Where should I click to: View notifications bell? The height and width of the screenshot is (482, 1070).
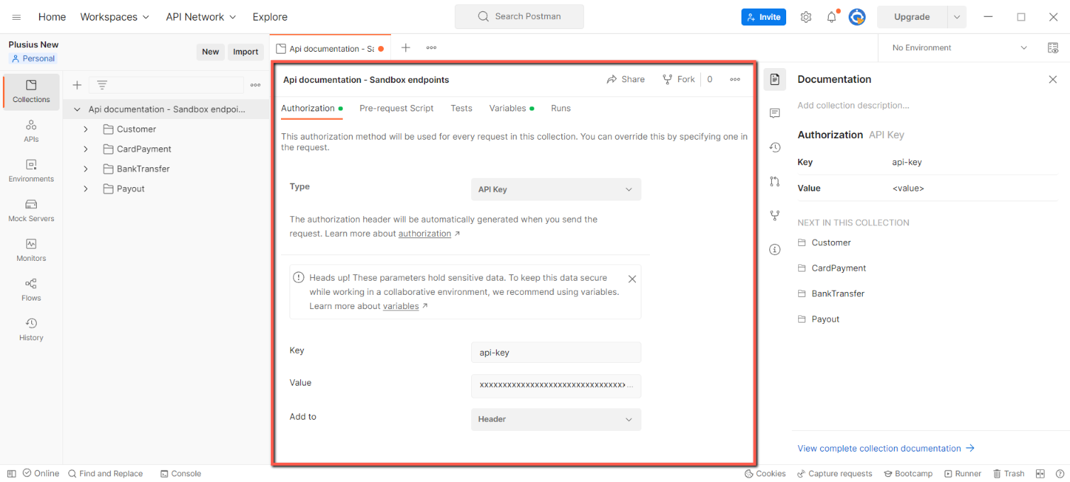pos(832,17)
